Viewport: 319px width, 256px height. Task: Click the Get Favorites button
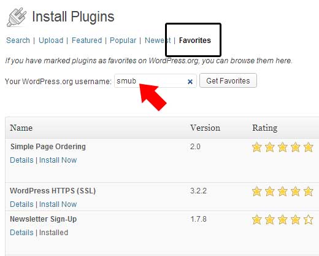pyautogui.click(x=228, y=80)
